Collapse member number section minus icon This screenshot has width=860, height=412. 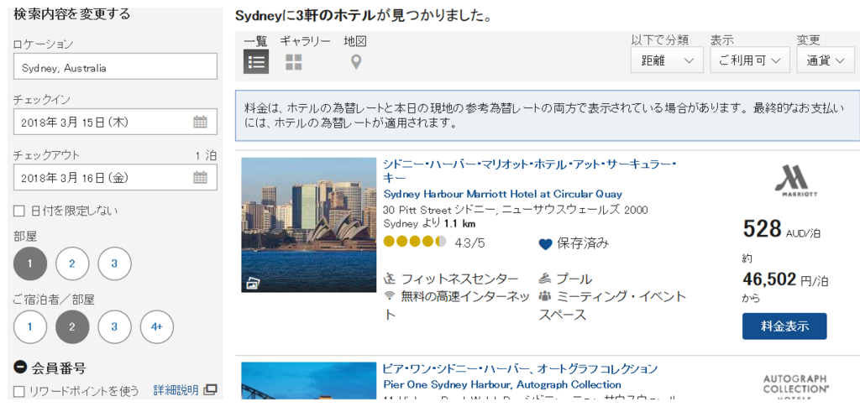click(x=20, y=368)
